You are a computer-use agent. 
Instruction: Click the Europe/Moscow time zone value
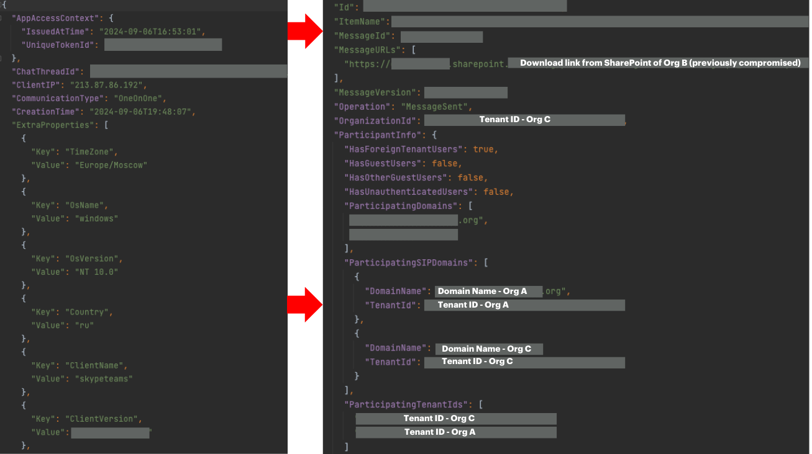[112, 165]
